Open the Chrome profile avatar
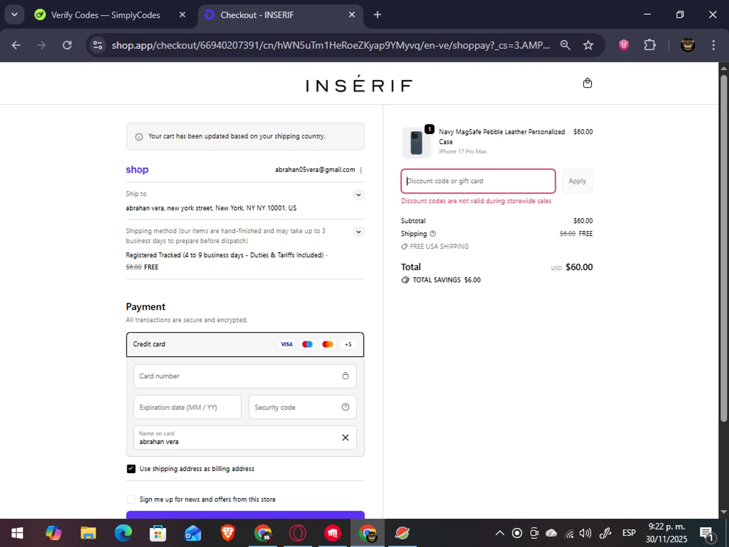729x547 pixels. 688,45
